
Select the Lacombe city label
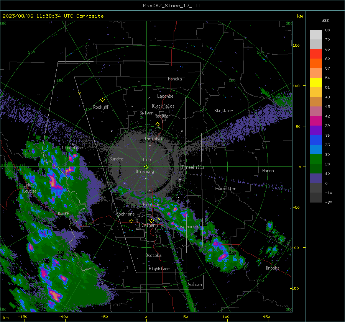165,96
